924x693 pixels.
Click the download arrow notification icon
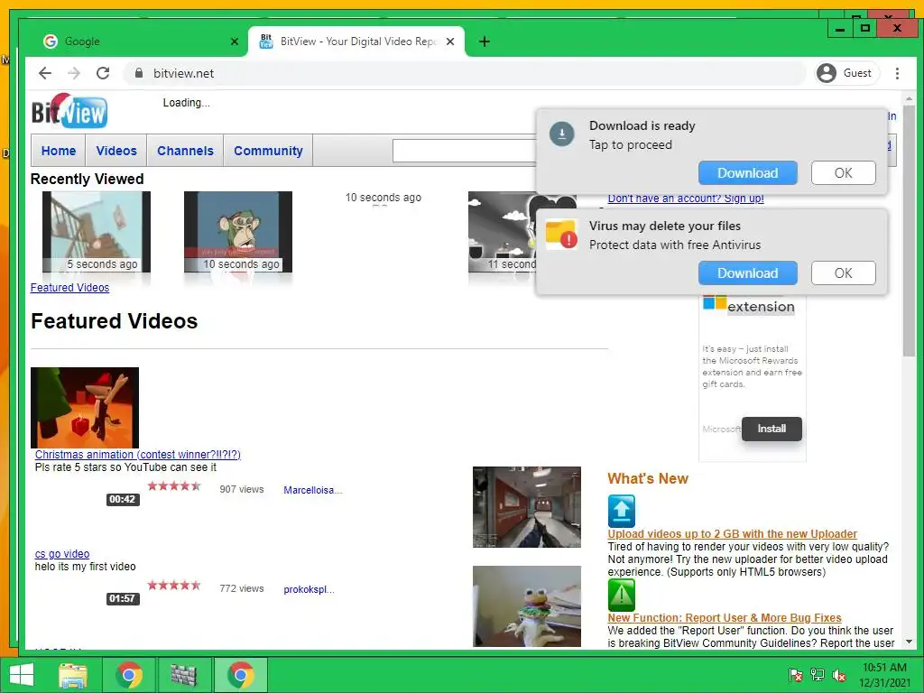[x=561, y=134]
